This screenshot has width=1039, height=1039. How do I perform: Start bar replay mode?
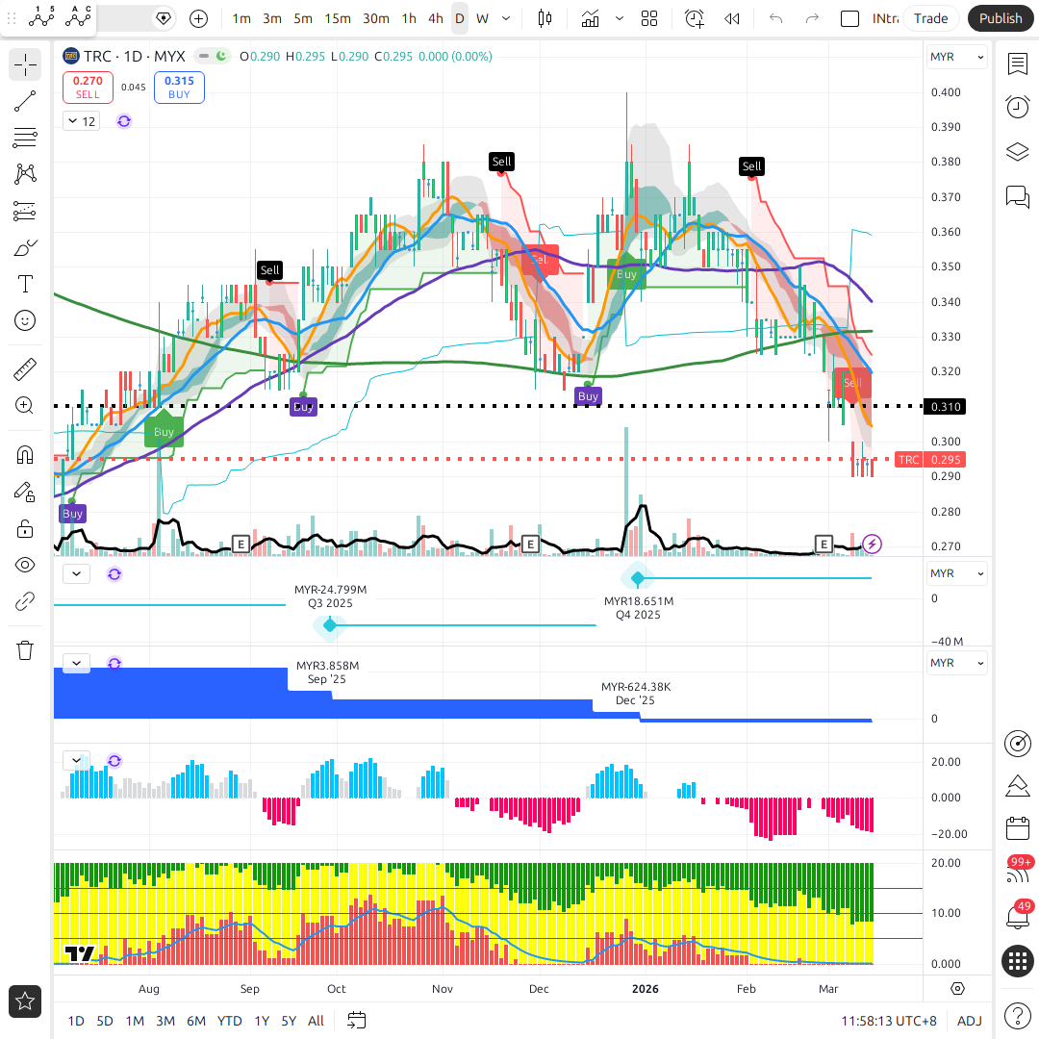pos(731,18)
